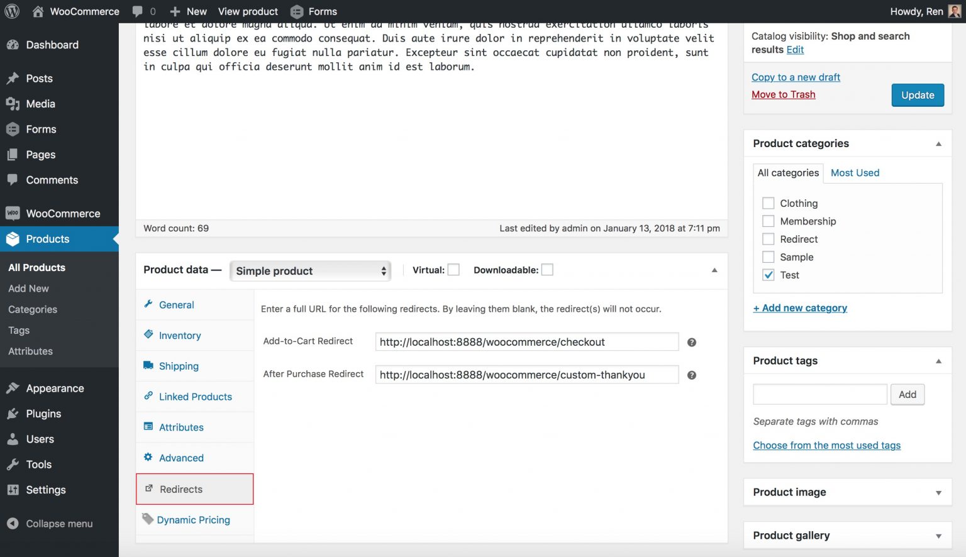The image size is (966, 557).
Task: Click the WordPress logo in admin bar
Action: 12,11
